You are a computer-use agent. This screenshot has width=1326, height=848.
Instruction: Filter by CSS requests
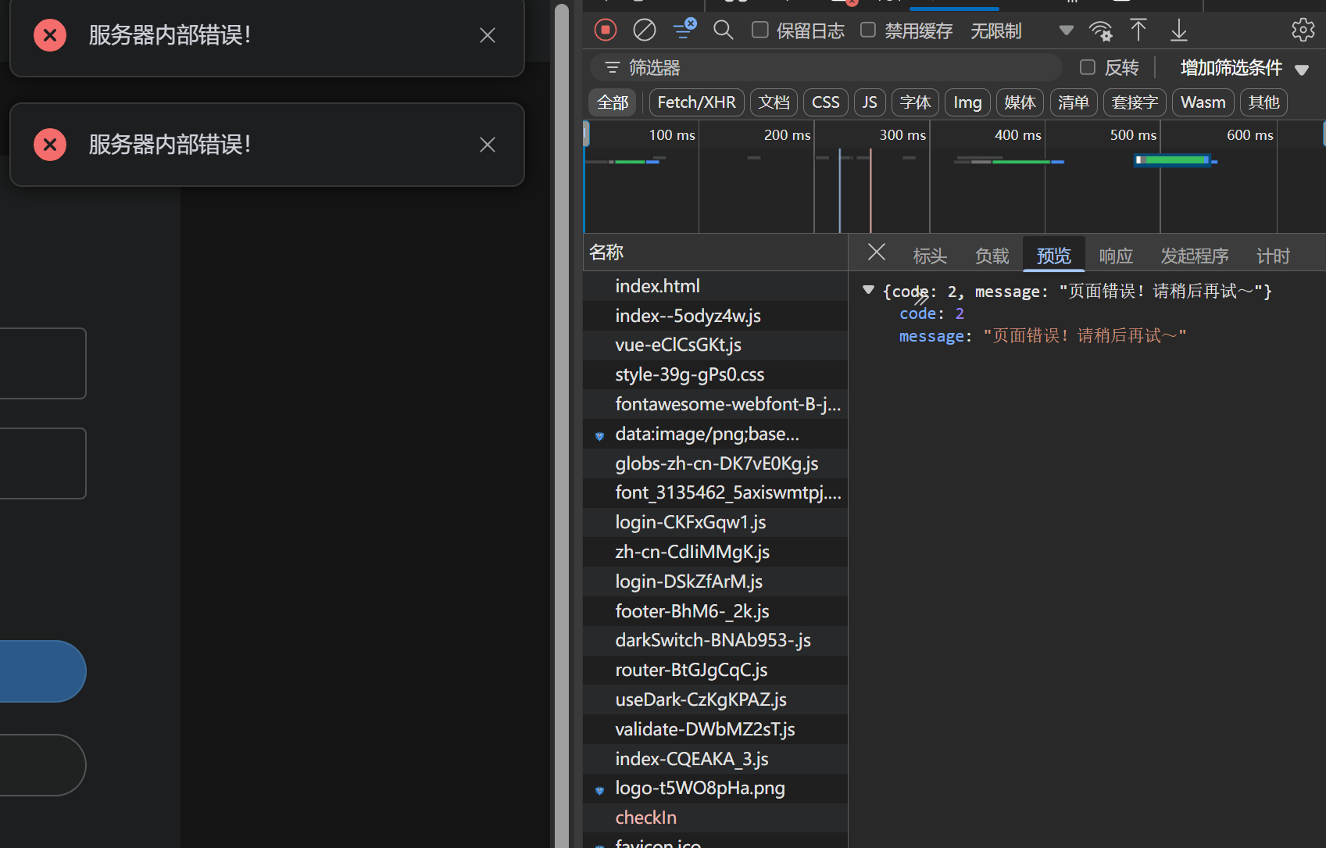pos(825,102)
